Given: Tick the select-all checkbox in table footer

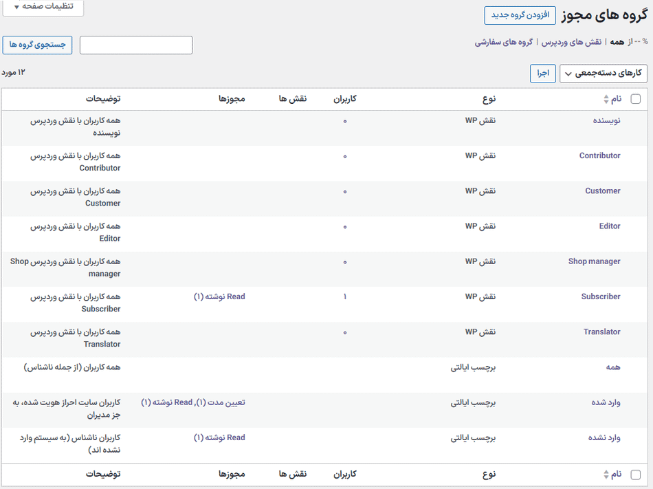Looking at the screenshot, I should coord(636,474).
